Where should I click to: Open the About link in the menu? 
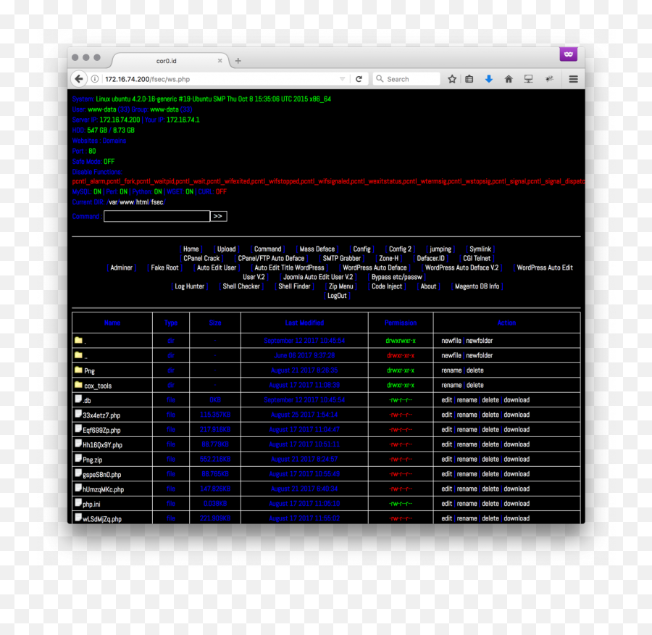[428, 286]
